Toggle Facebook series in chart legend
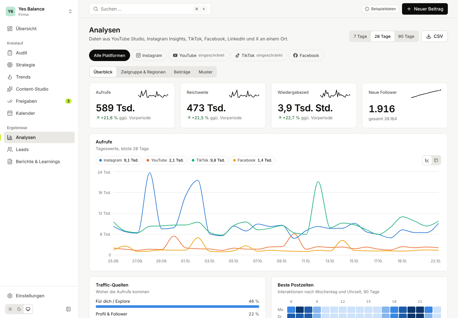The width and height of the screenshot is (458, 318). [253, 160]
